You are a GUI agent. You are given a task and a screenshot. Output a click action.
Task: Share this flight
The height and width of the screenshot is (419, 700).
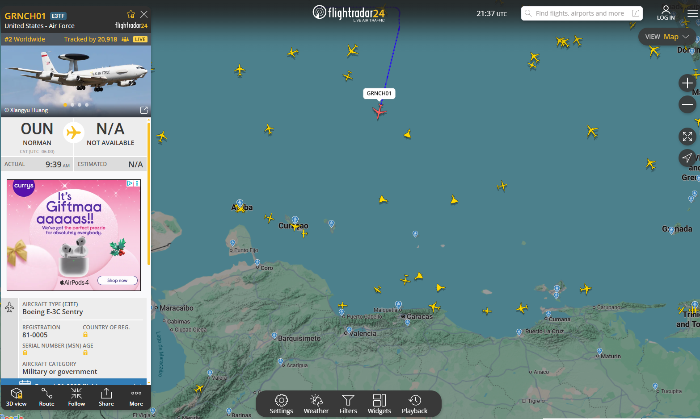pyautogui.click(x=106, y=397)
